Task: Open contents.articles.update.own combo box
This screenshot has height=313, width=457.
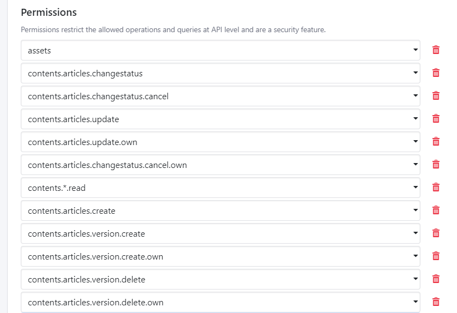Action: tap(221, 142)
